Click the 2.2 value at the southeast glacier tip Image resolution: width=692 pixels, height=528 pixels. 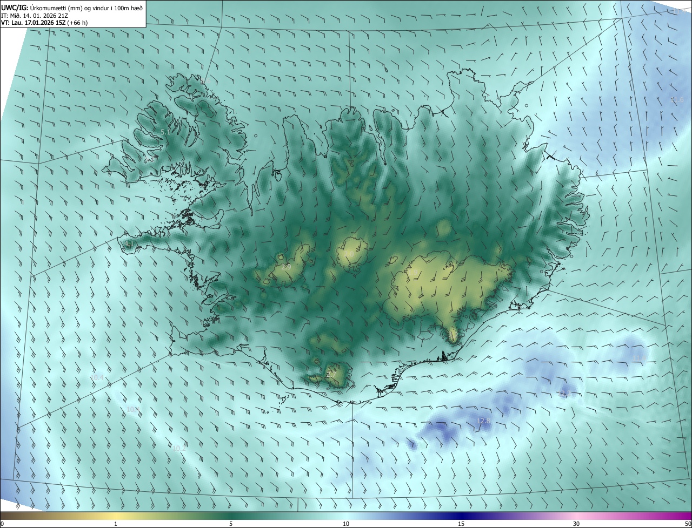pos(453,336)
